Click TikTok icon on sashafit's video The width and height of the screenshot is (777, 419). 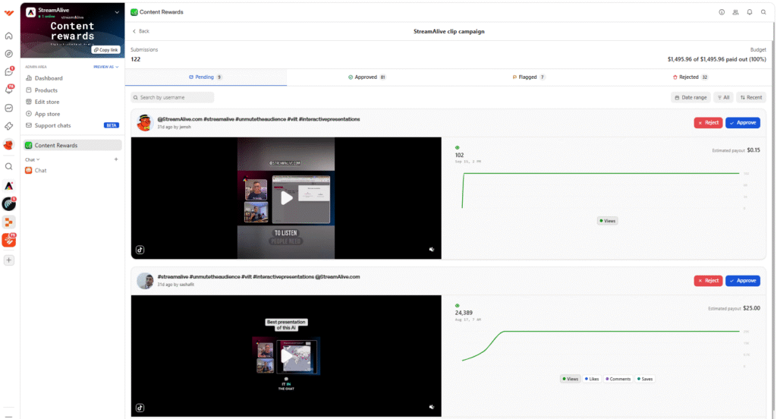pyautogui.click(x=140, y=408)
